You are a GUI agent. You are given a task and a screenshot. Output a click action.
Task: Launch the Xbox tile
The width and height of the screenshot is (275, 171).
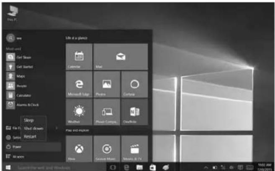pyautogui.click(x=79, y=149)
